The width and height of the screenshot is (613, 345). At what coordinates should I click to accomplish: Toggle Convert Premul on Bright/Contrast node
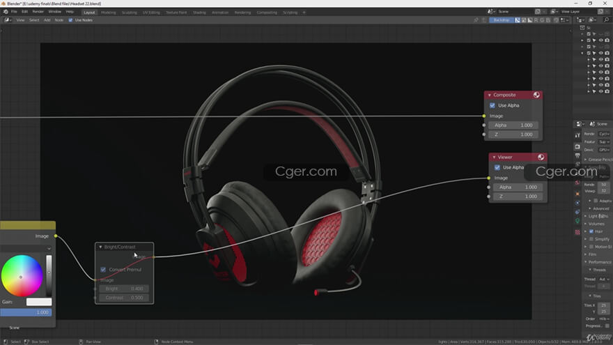[103, 270]
